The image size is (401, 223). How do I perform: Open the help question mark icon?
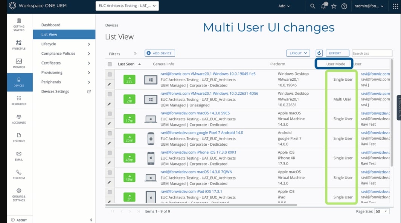344,6
